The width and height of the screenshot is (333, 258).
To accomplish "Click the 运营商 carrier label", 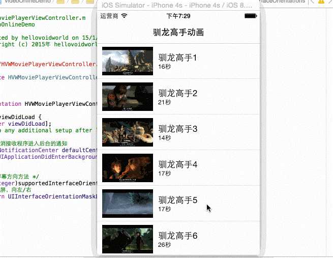I will coord(109,16).
